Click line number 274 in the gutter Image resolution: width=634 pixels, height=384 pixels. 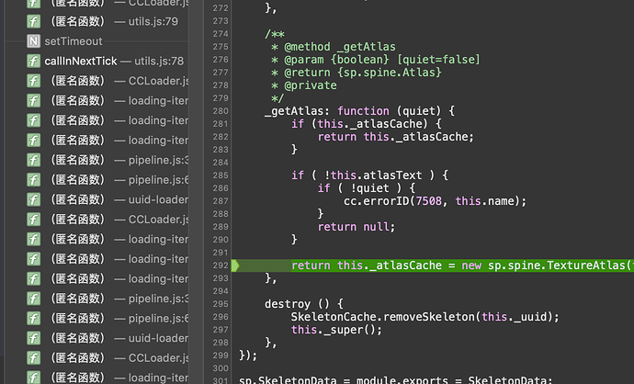tap(221, 34)
